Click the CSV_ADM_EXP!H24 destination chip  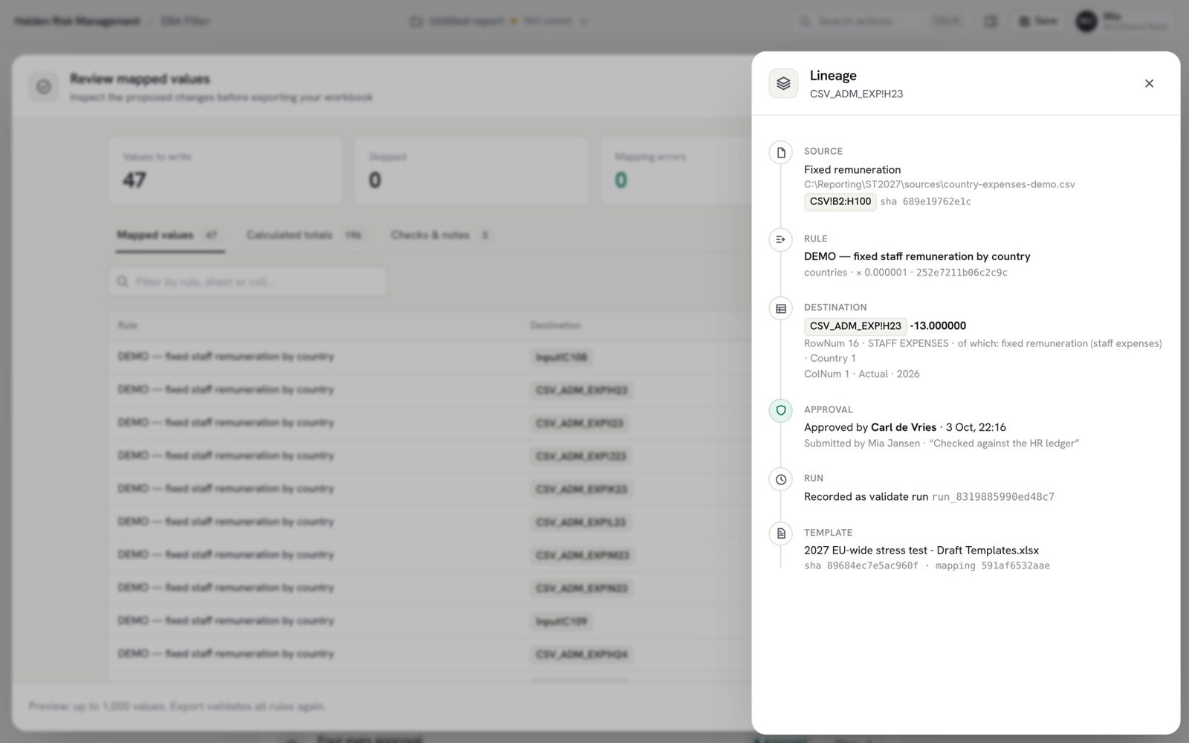[x=582, y=655]
